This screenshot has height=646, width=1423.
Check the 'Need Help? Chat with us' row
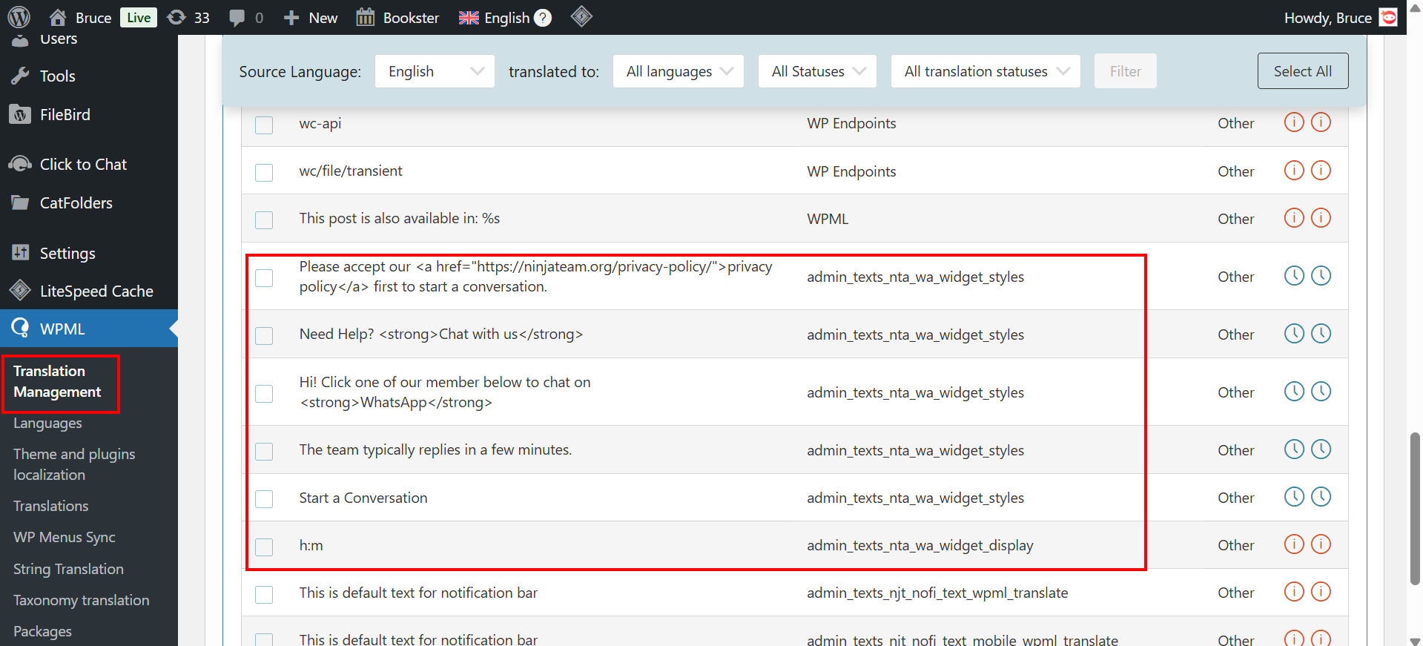[264, 335]
